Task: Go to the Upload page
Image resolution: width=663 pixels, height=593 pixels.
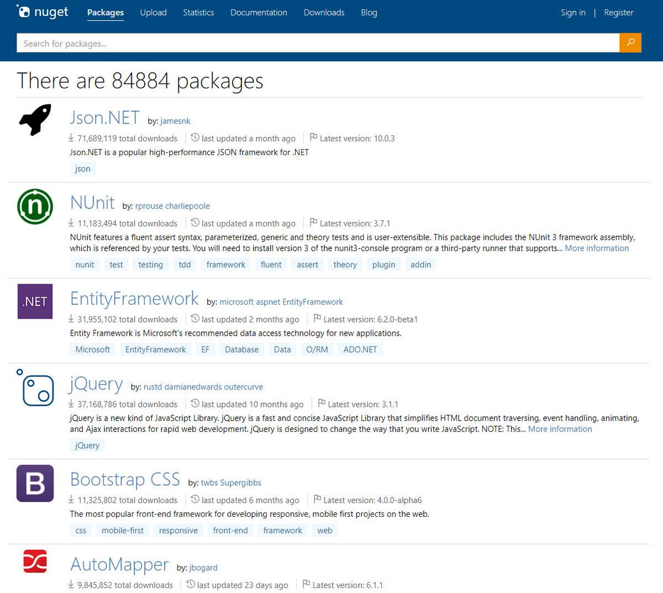Action: [x=153, y=12]
